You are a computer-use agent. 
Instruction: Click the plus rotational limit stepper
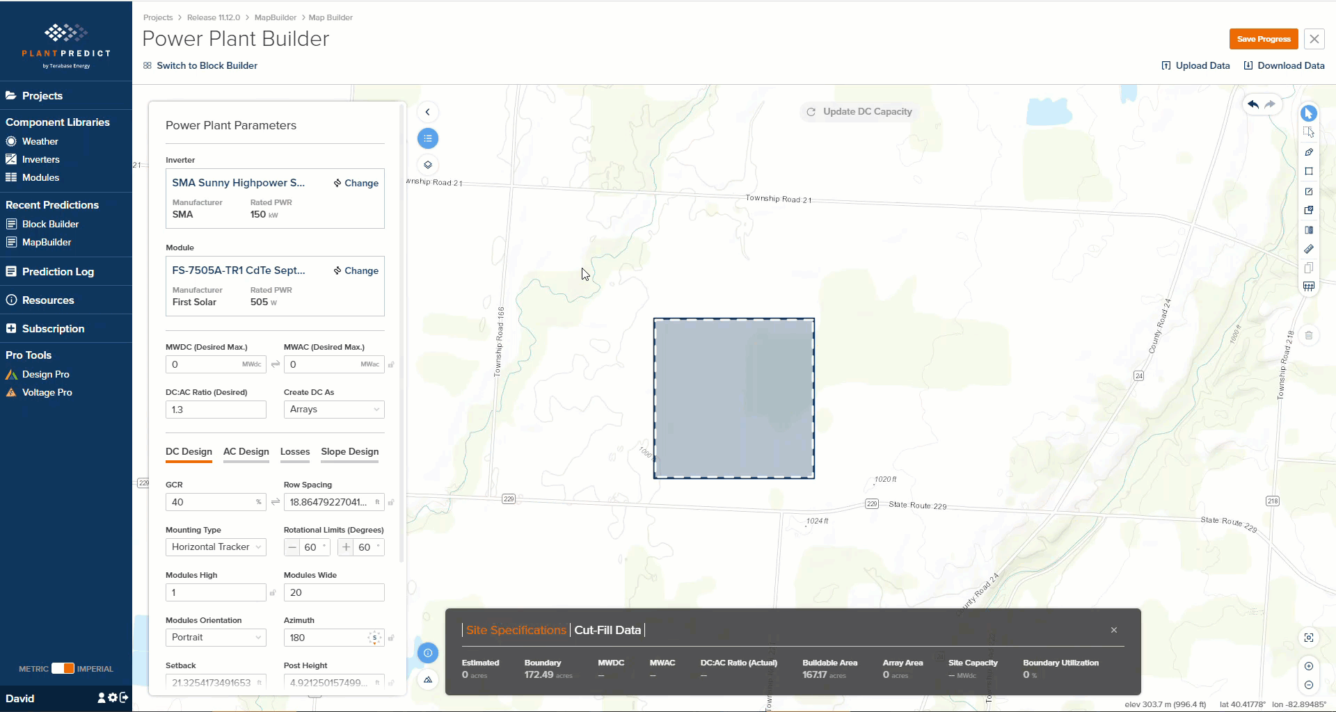[x=346, y=547]
